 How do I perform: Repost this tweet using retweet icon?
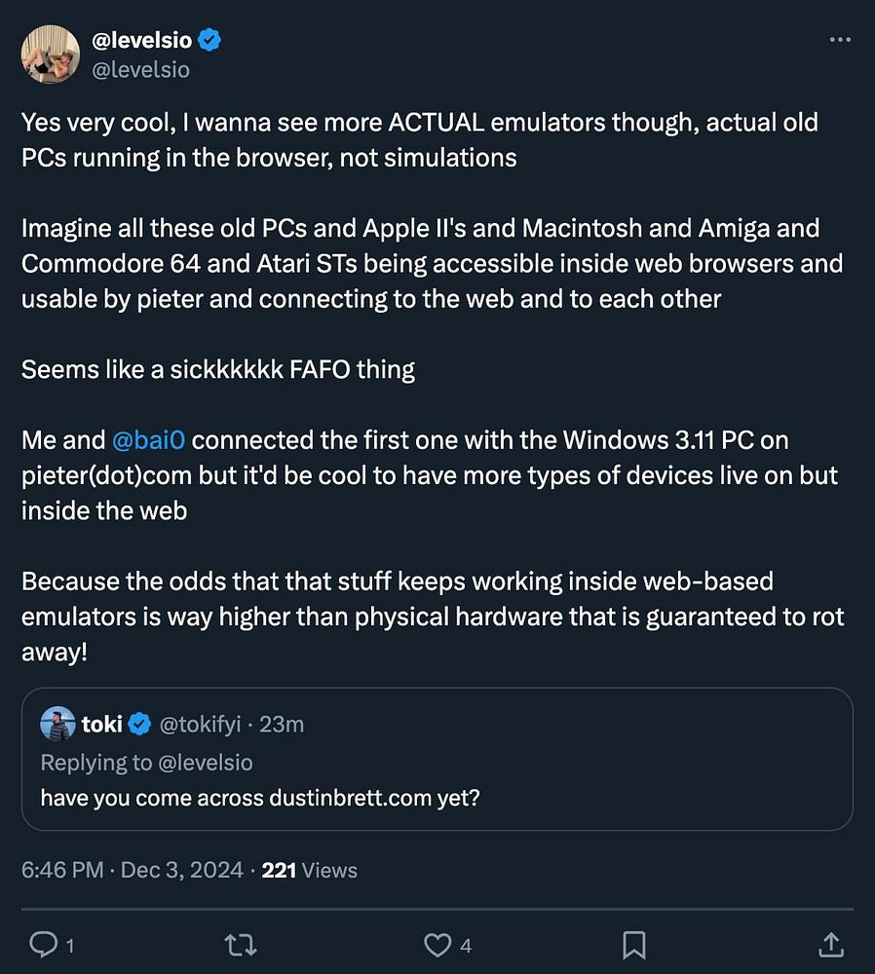[x=242, y=944]
